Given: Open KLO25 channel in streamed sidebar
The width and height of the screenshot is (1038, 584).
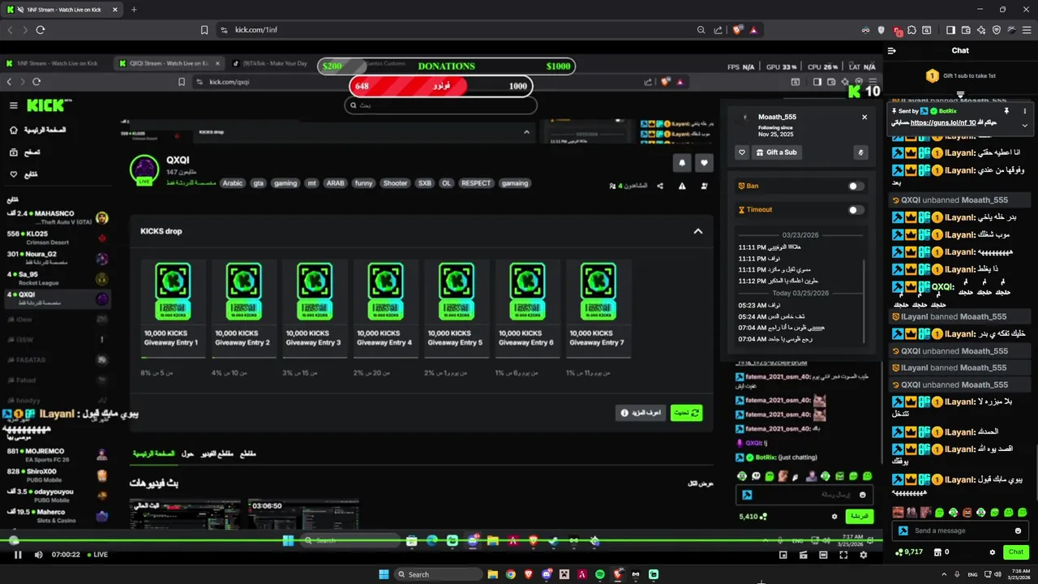Looking at the screenshot, I should point(57,238).
